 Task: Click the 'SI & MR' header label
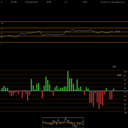(14, 2)
